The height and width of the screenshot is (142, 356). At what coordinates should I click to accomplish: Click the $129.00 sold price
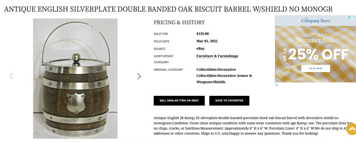[x=203, y=34]
